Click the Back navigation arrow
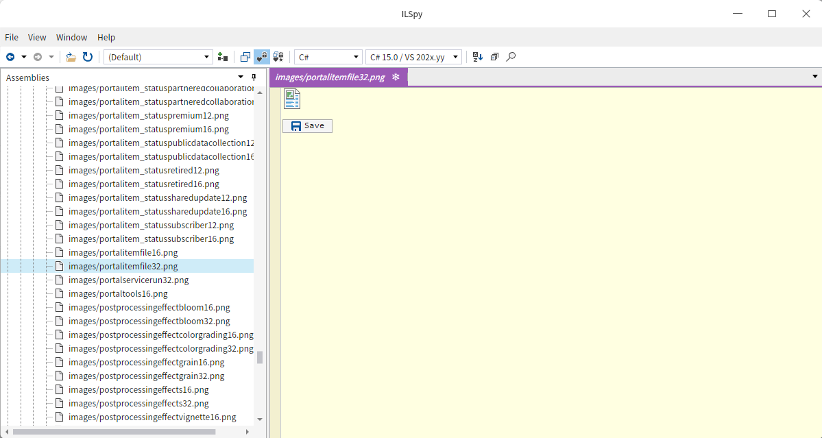822x438 pixels. [10, 57]
